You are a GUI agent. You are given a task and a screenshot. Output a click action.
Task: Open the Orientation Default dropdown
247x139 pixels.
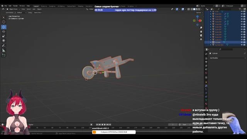tap(20, 13)
